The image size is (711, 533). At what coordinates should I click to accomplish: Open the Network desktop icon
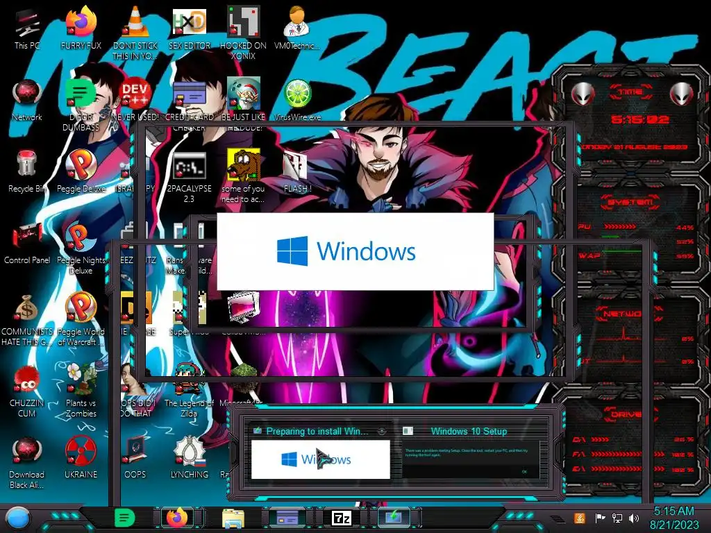point(27,100)
